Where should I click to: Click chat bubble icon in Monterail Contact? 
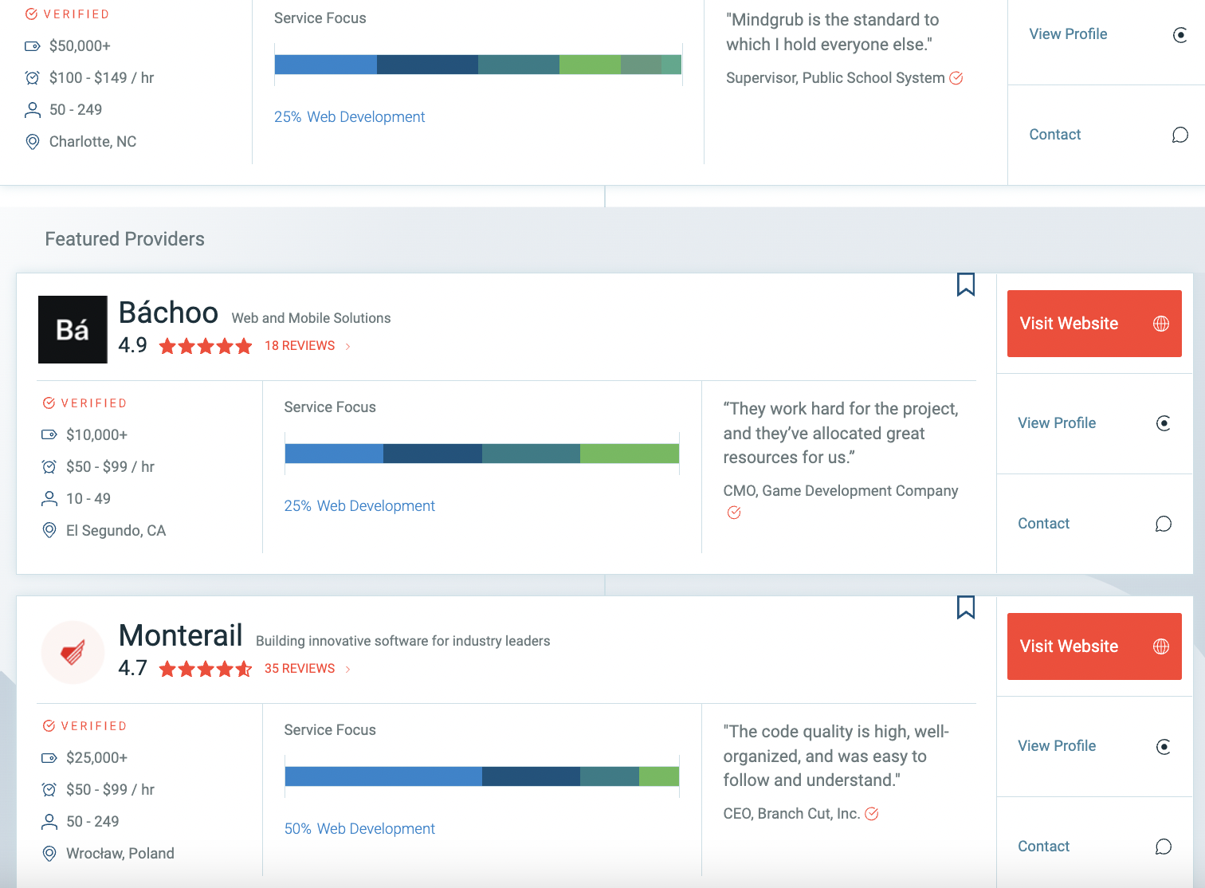(x=1163, y=847)
